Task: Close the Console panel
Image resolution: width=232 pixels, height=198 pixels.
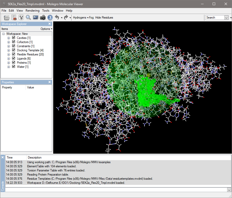Action: 3,158
